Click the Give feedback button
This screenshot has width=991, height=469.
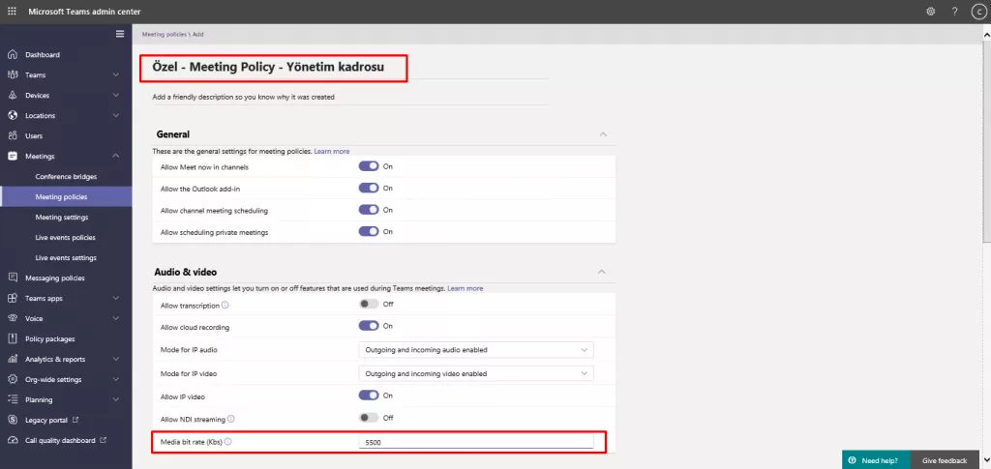(945, 460)
